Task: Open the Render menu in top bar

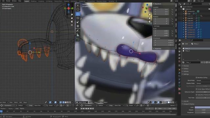Action: 8,1
